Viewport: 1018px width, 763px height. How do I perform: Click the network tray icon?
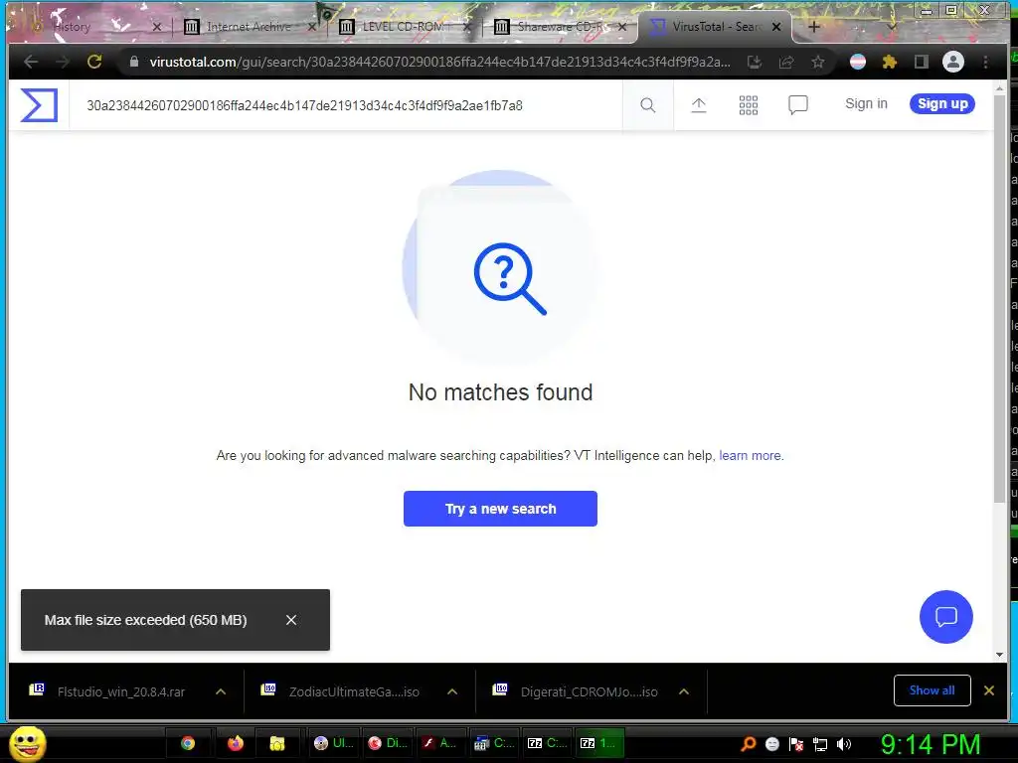820,745
